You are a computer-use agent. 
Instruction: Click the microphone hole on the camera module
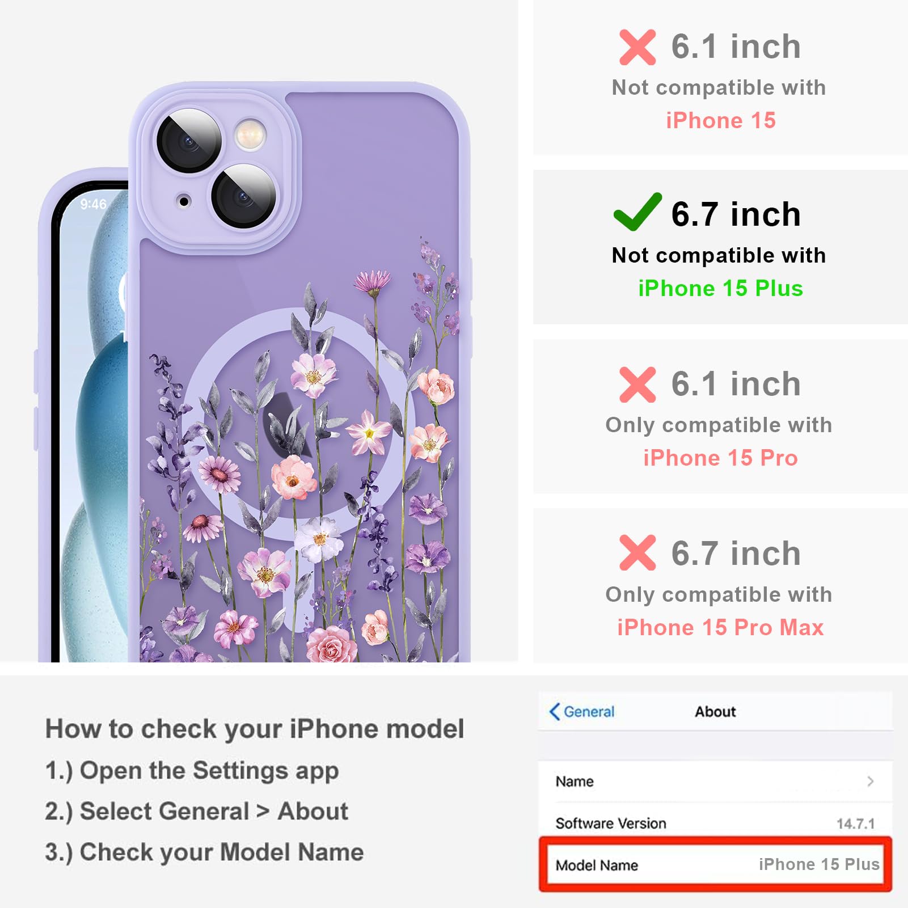click(x=184, y=201)
